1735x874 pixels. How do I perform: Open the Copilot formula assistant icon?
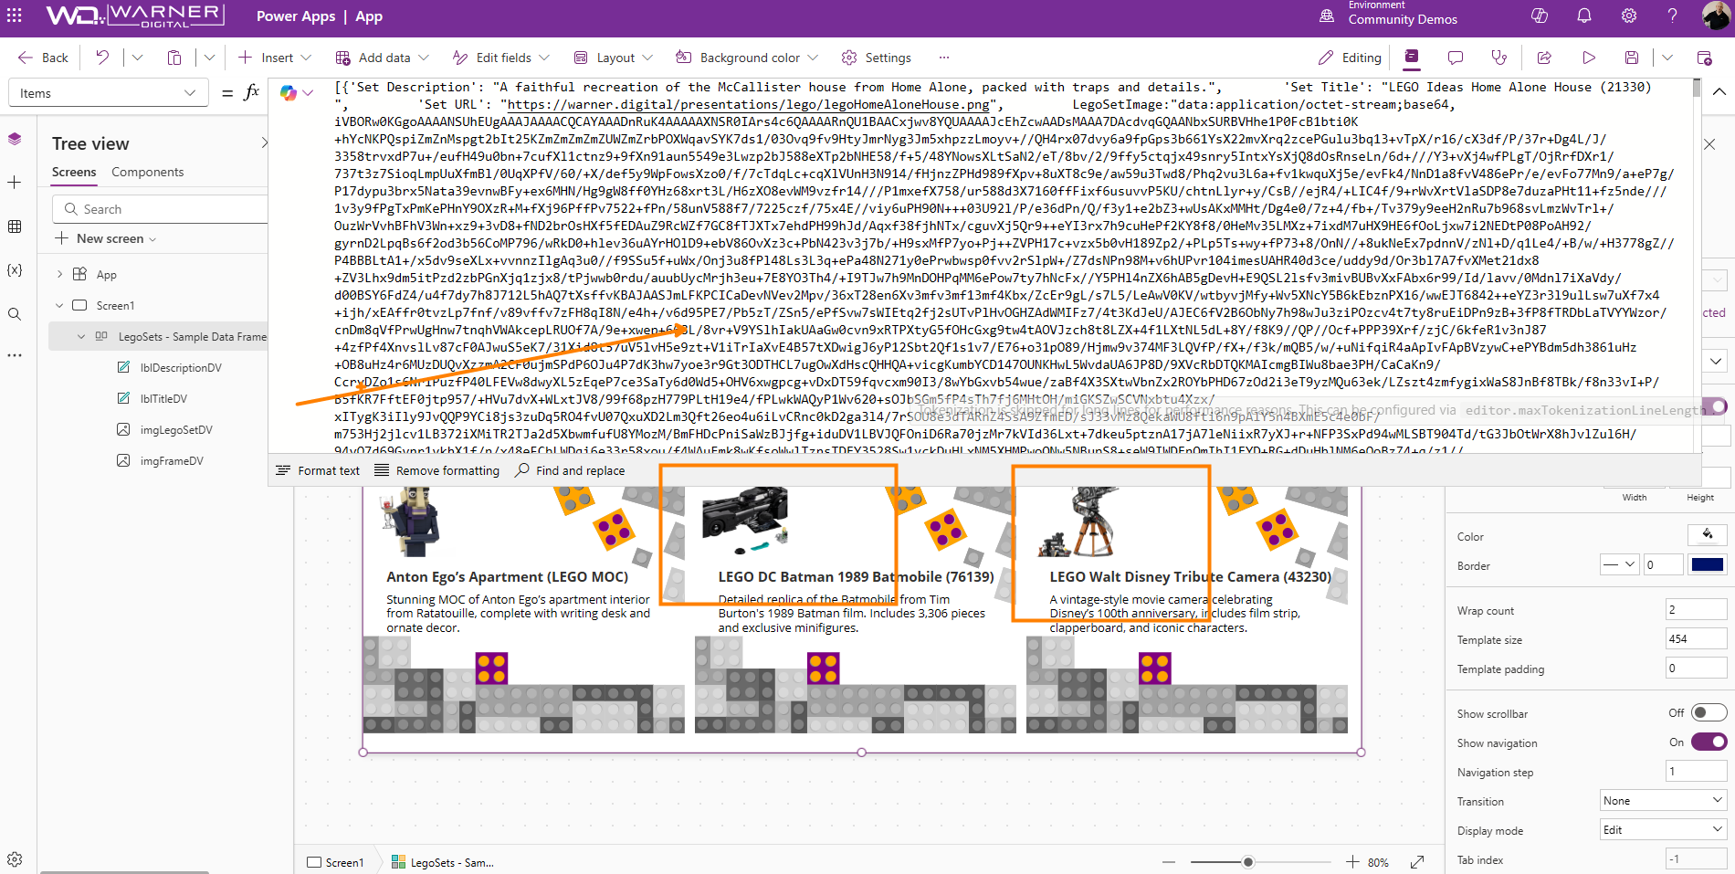(289, 93)
